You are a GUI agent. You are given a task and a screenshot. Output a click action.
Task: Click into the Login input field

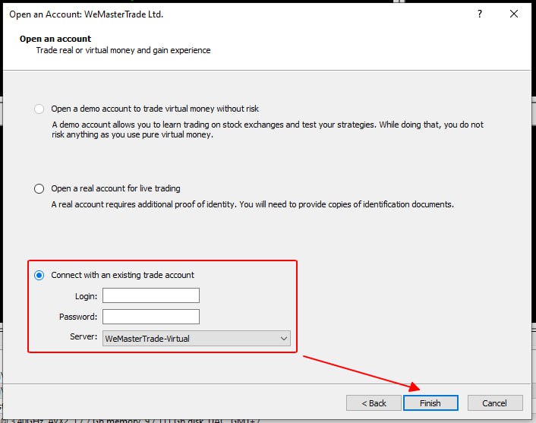[151, 295]
